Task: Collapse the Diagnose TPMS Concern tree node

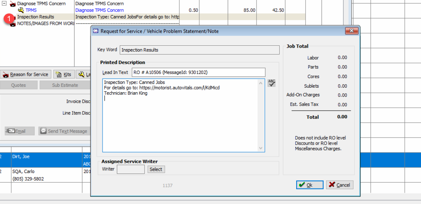Action: coord(4,4)
